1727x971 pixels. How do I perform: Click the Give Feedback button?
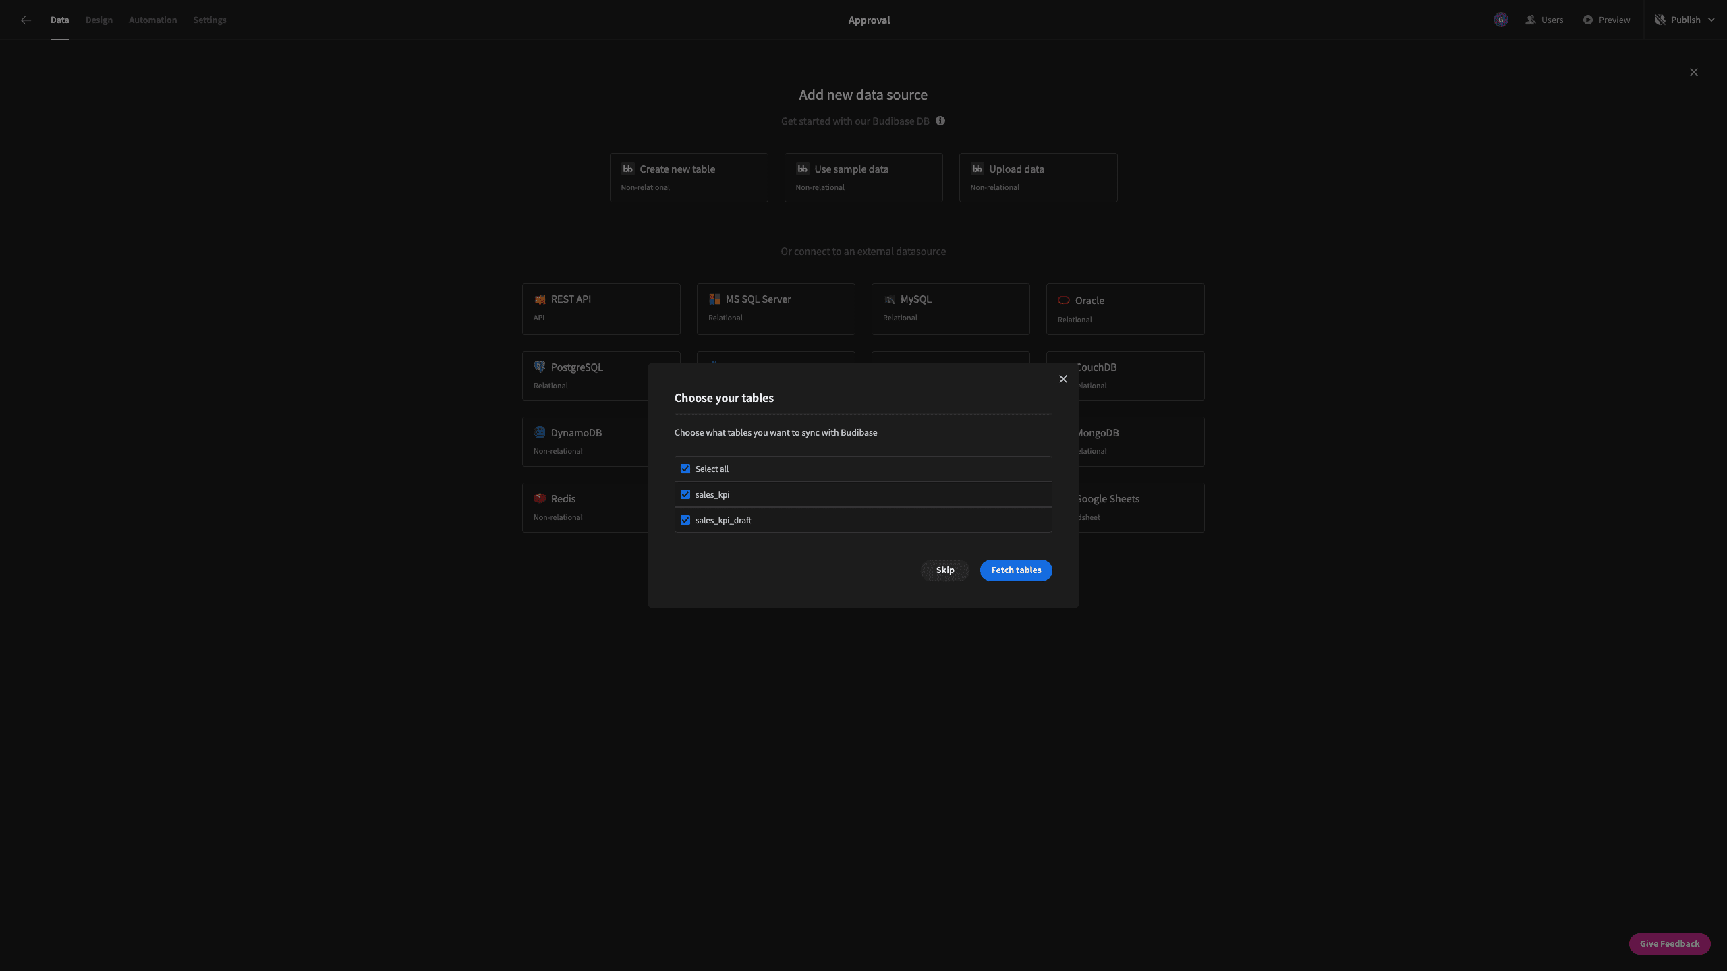click(x=1670, y=944)
